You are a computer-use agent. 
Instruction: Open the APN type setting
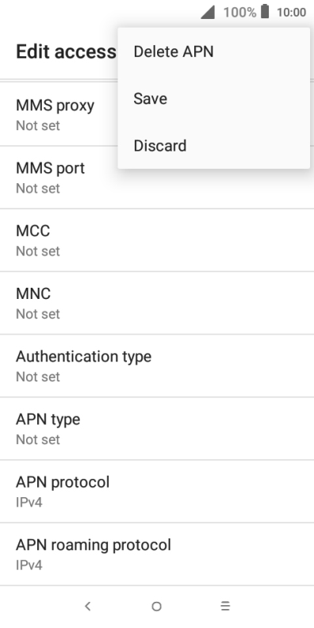pos(157,428)
